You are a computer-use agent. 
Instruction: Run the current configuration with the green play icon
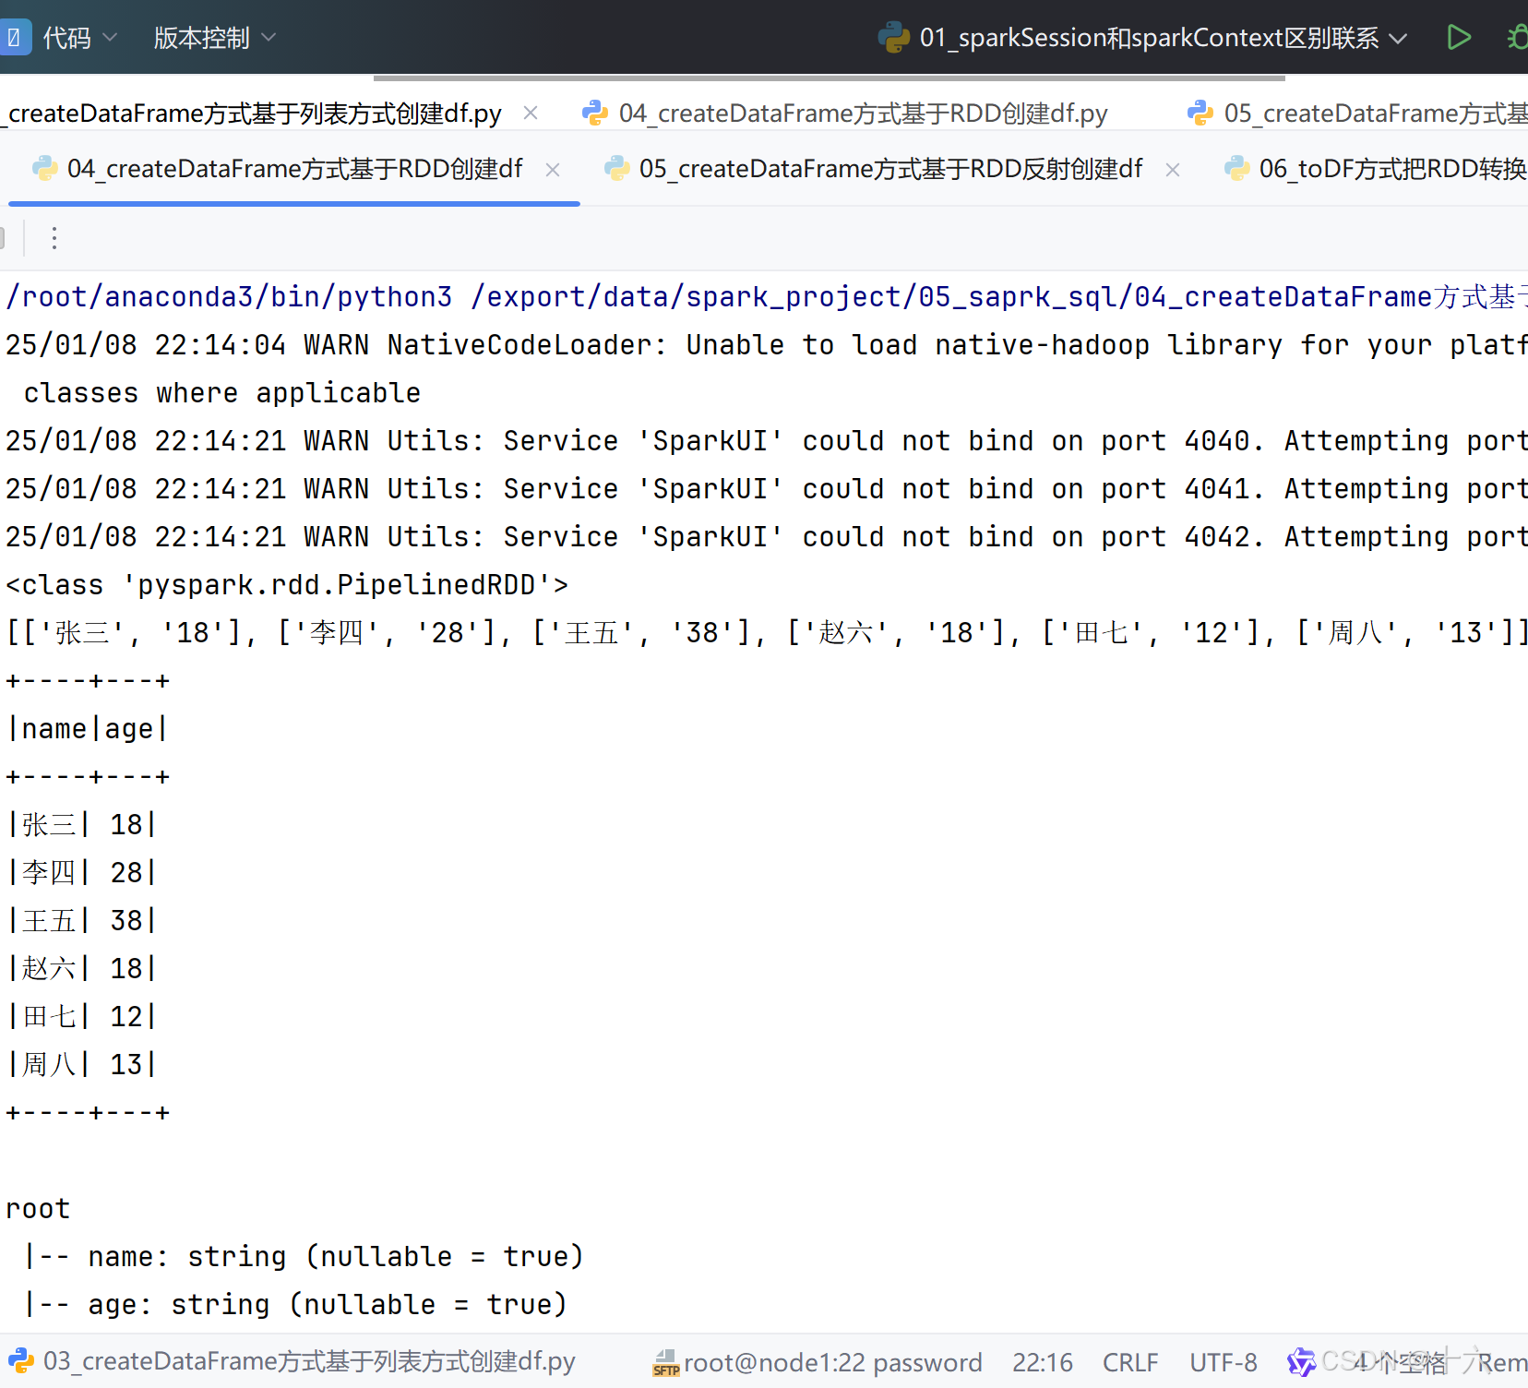(x=1459, y=38)
